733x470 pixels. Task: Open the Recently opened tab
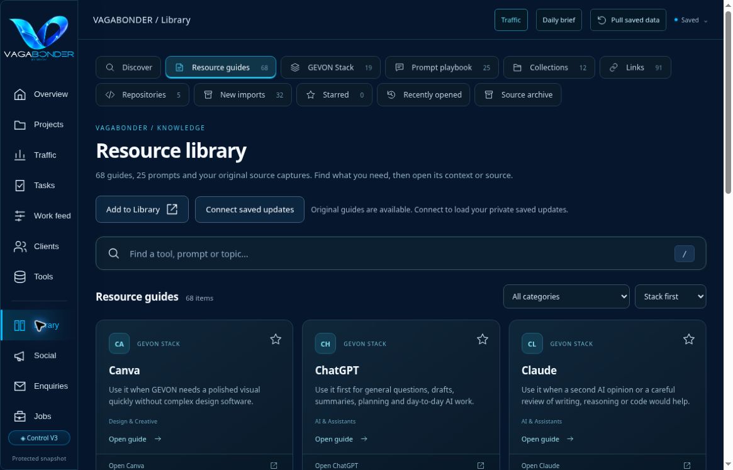click(x=423, y=94)
